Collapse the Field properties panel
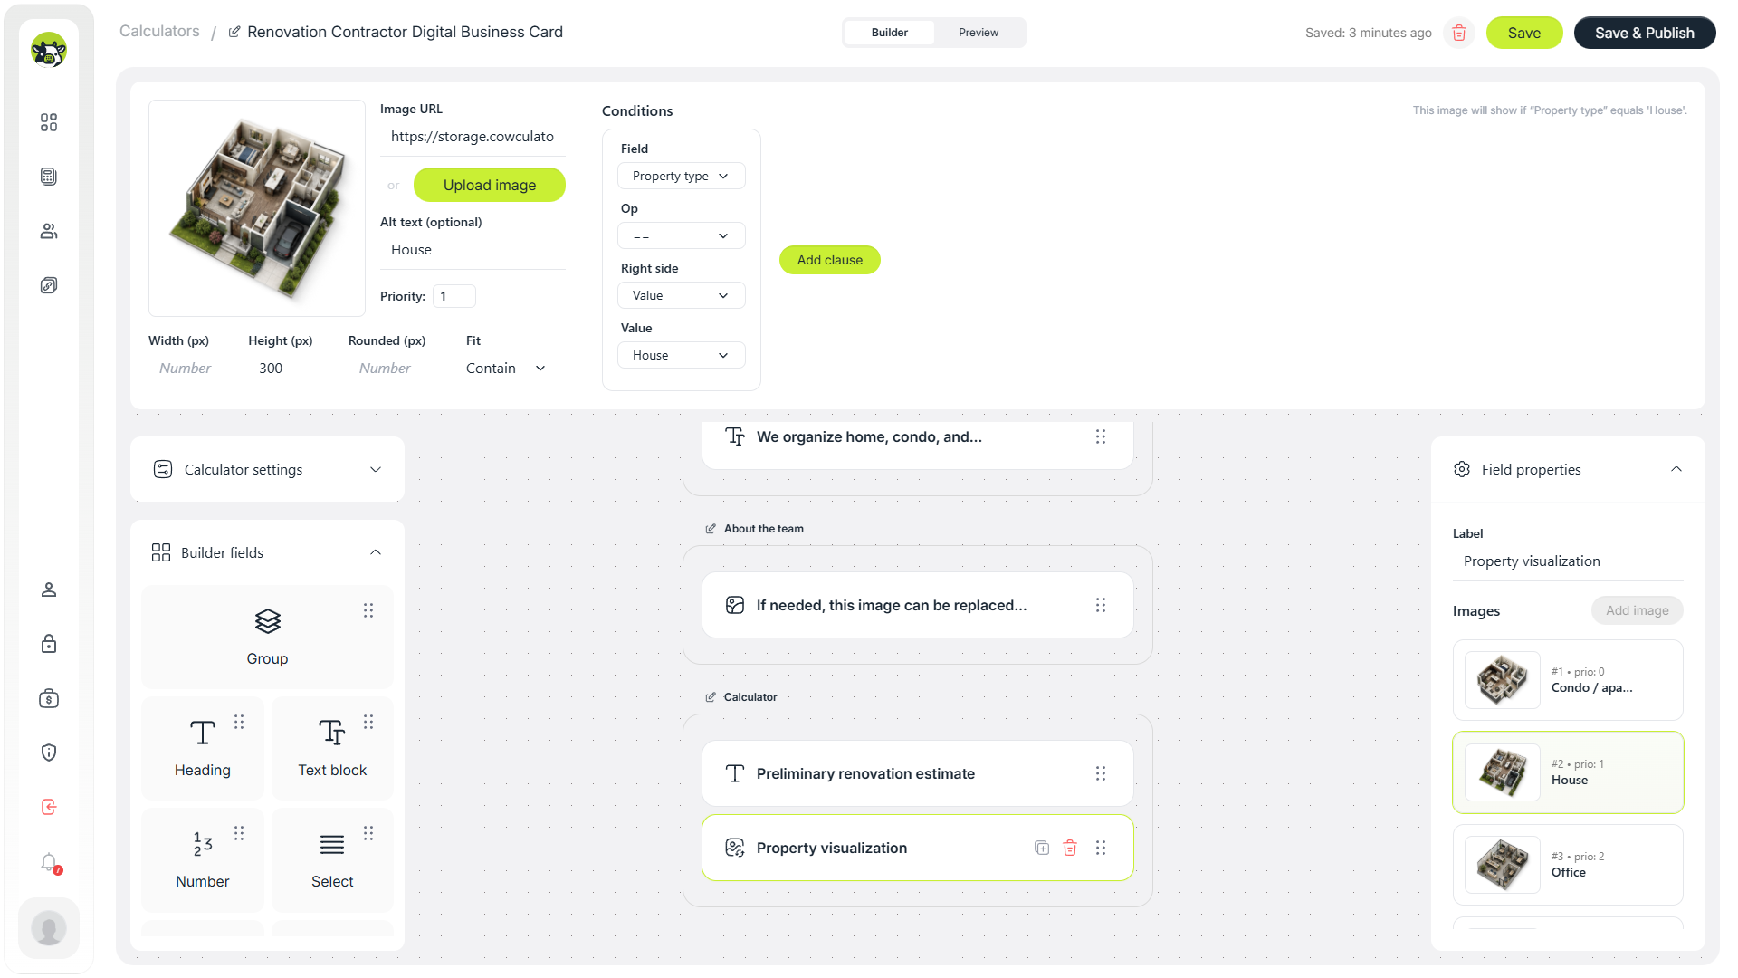The width and height of the screenshot is (1738, 978). (1676, 469)
